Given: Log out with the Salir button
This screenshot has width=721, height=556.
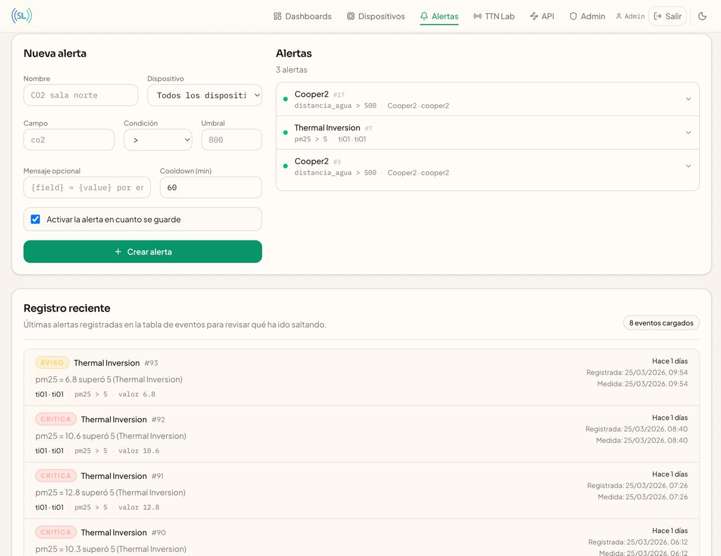Looking at the screenshot, I should click(x=667, y=16).
